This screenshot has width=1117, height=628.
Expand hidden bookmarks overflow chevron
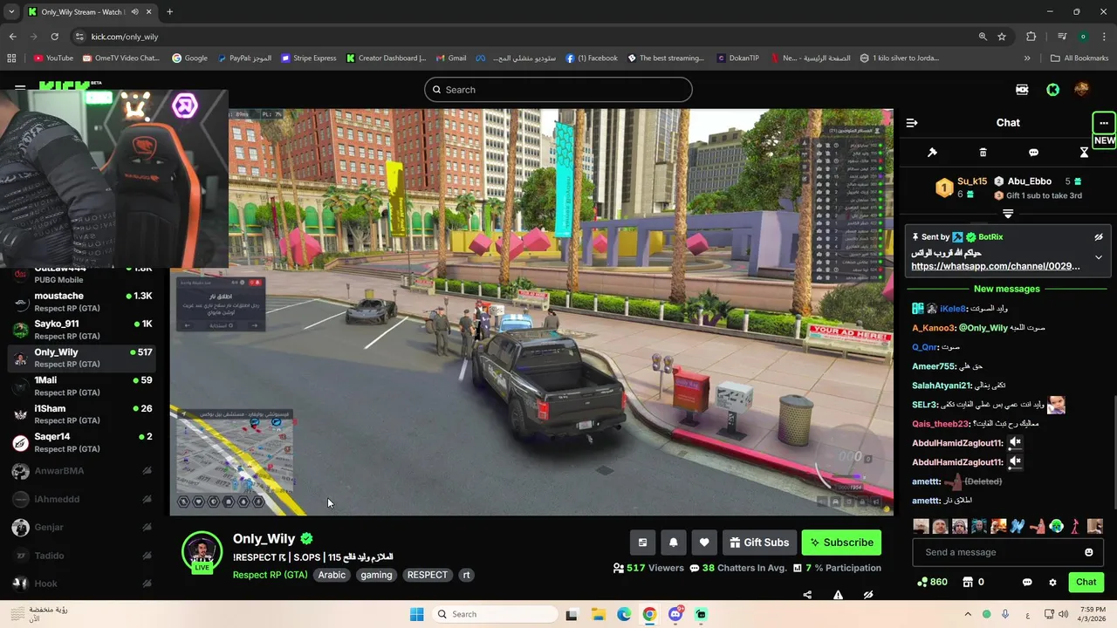coord(1027,58)
